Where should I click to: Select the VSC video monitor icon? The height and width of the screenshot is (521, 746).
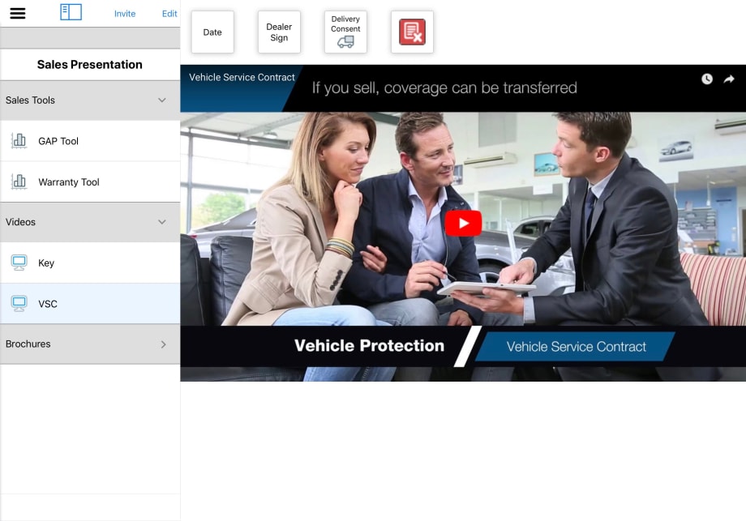(19, 304)
